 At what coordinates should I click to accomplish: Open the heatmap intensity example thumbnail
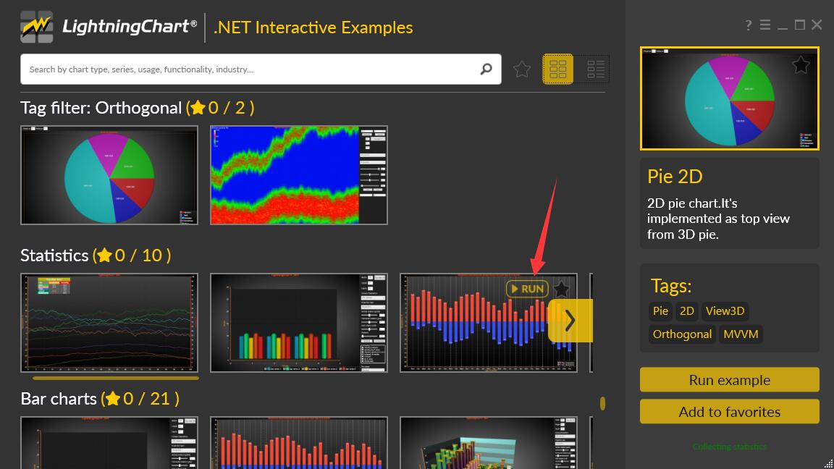click(x=298, y=175)
